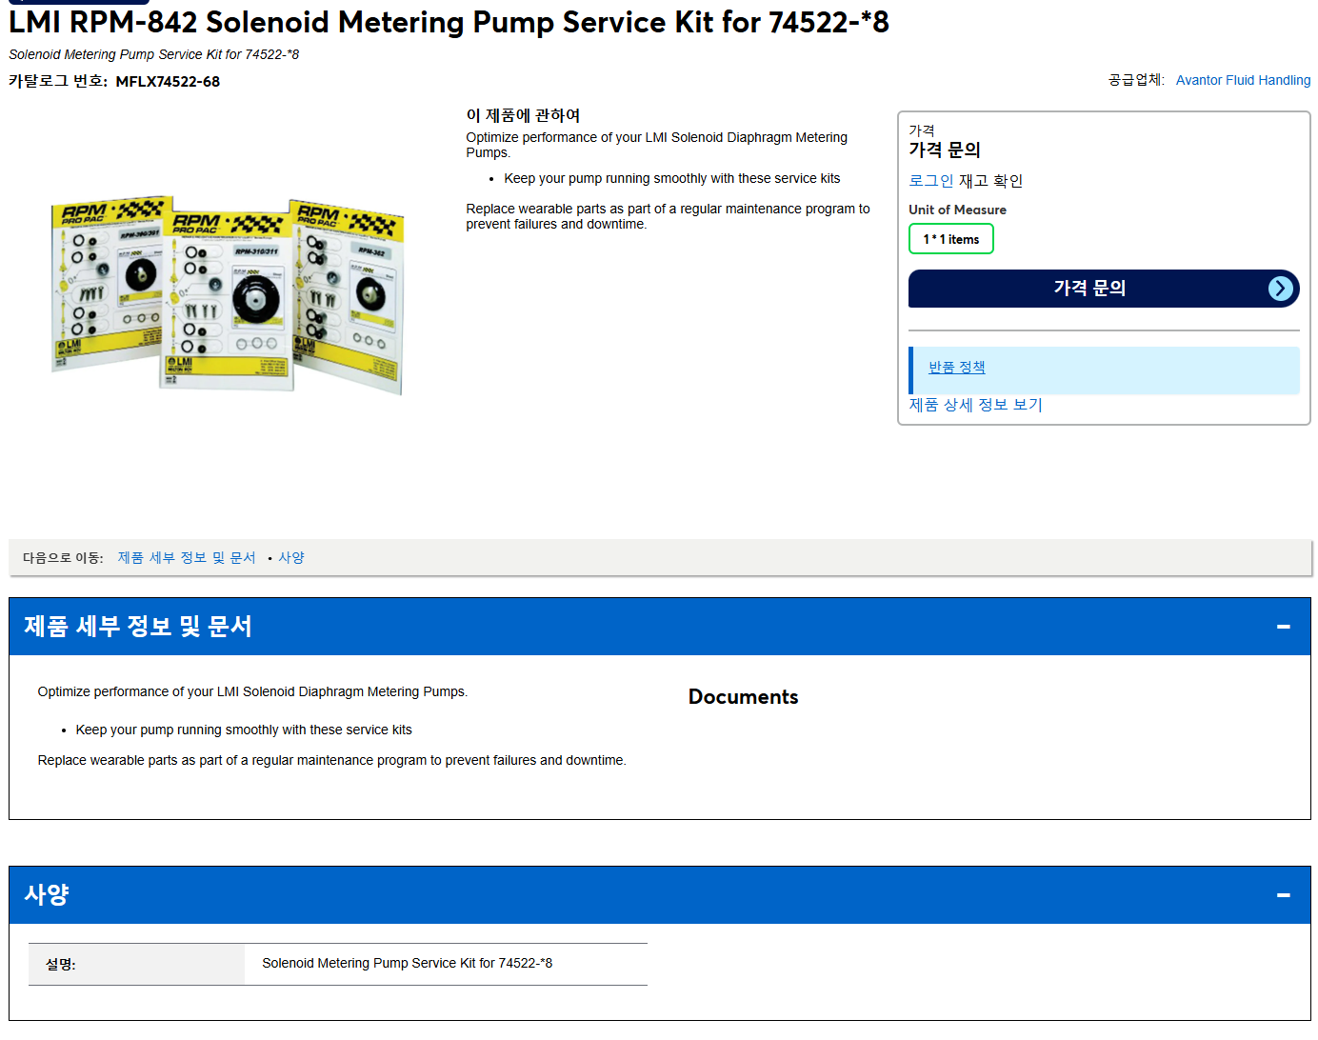Open 제품 상세 정보 보기 link

(x=975, y=405)
